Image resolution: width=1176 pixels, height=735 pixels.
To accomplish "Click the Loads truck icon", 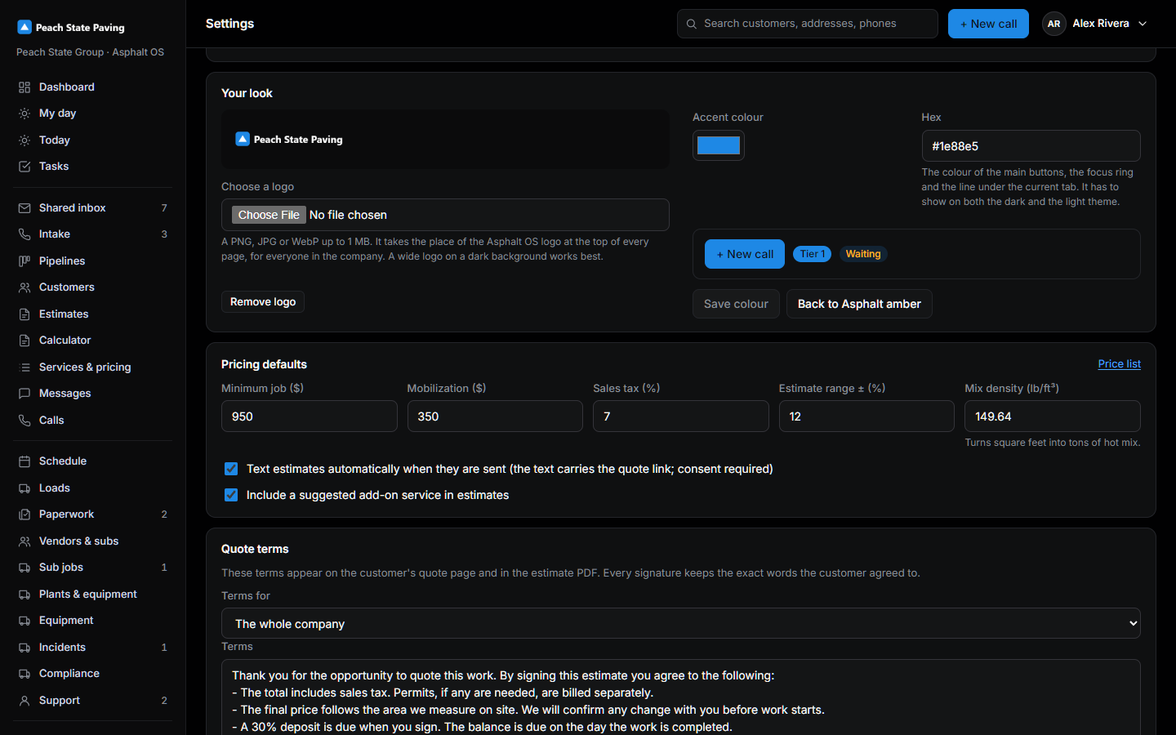I will [24, 488].
